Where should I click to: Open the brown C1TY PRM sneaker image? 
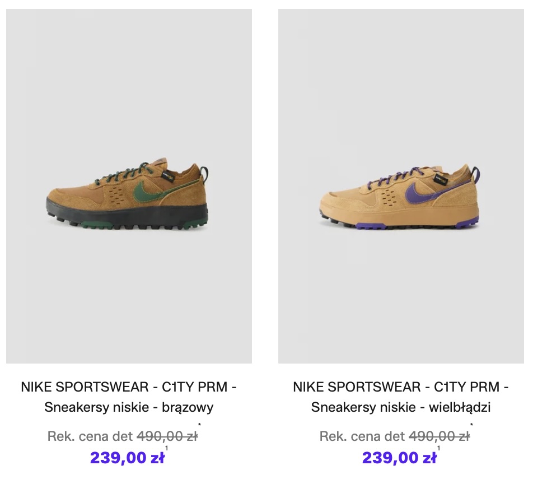(129, 186)
